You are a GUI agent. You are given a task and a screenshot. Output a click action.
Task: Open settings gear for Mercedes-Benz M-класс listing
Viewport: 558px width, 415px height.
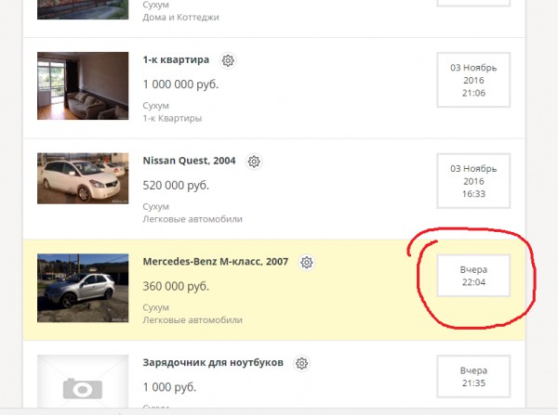(x=306, y=263)
